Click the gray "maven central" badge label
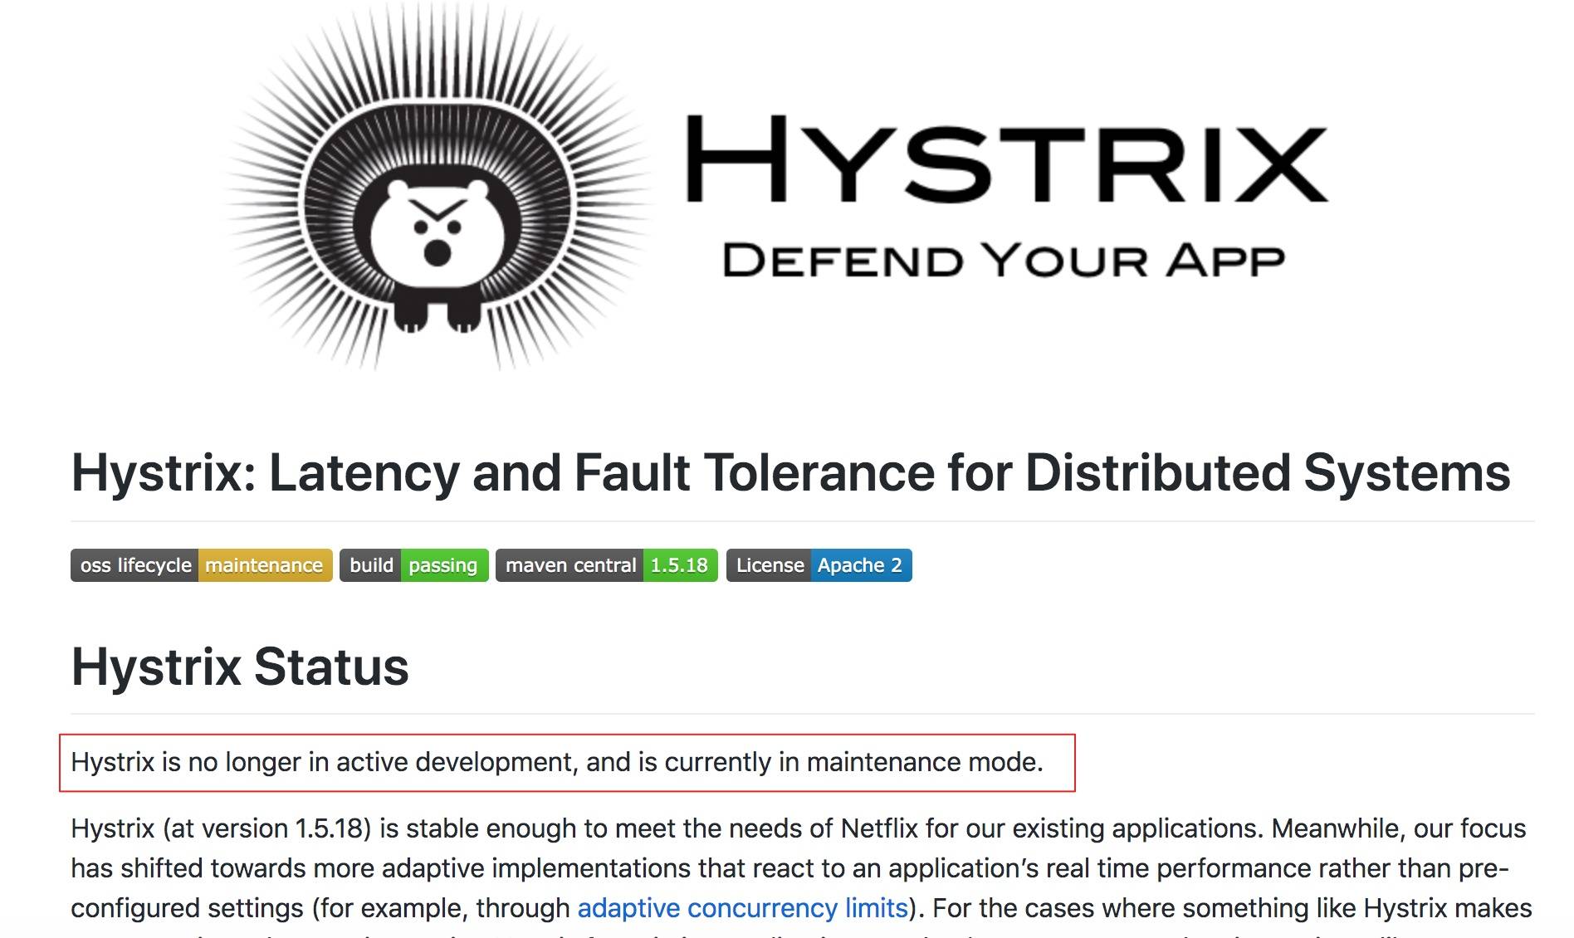Screen dimensions: 1574x938 (569, 565)
